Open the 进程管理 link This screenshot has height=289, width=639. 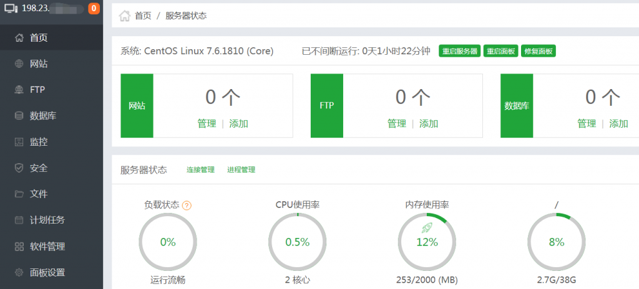click(x=241, y=169)
